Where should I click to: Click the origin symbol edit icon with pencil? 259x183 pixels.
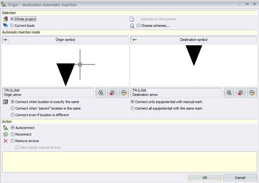tap(124, 93)
